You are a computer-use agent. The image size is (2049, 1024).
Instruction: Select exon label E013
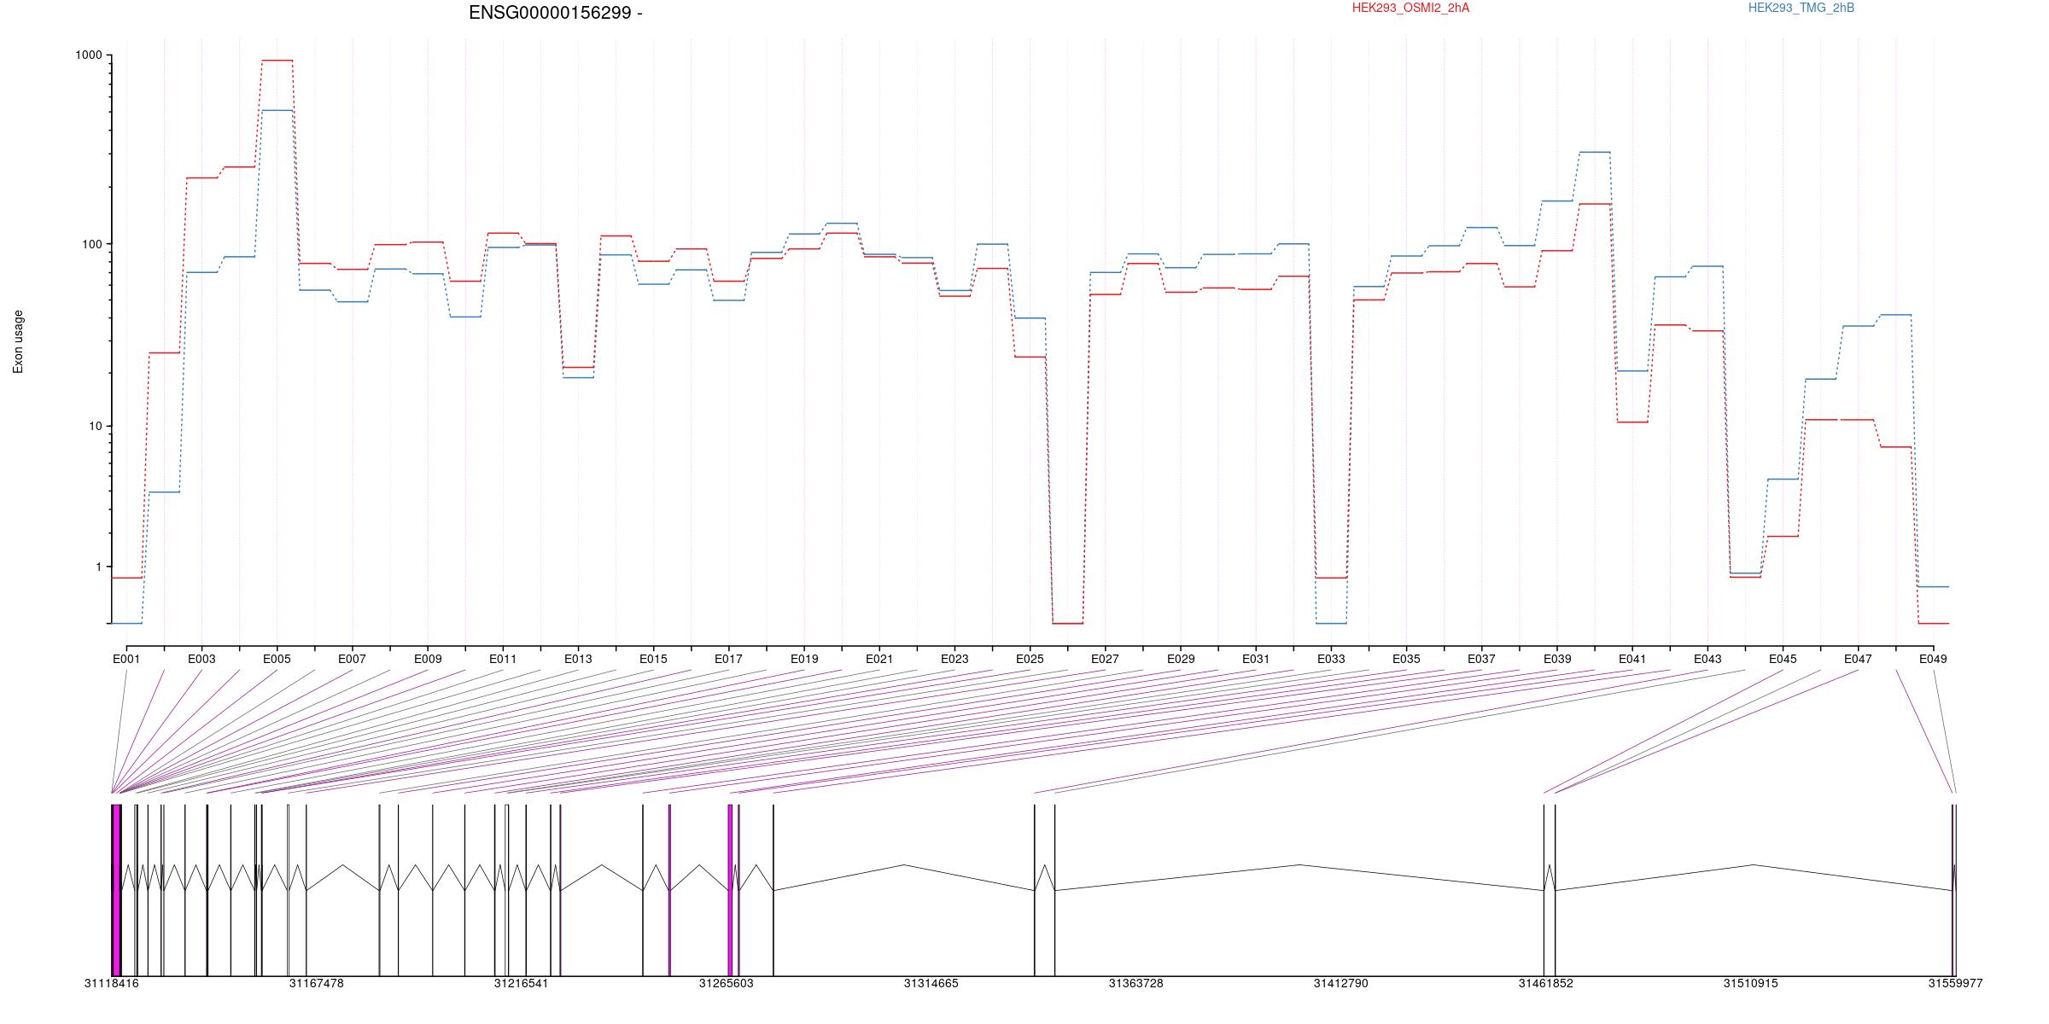tap(578, 659)
